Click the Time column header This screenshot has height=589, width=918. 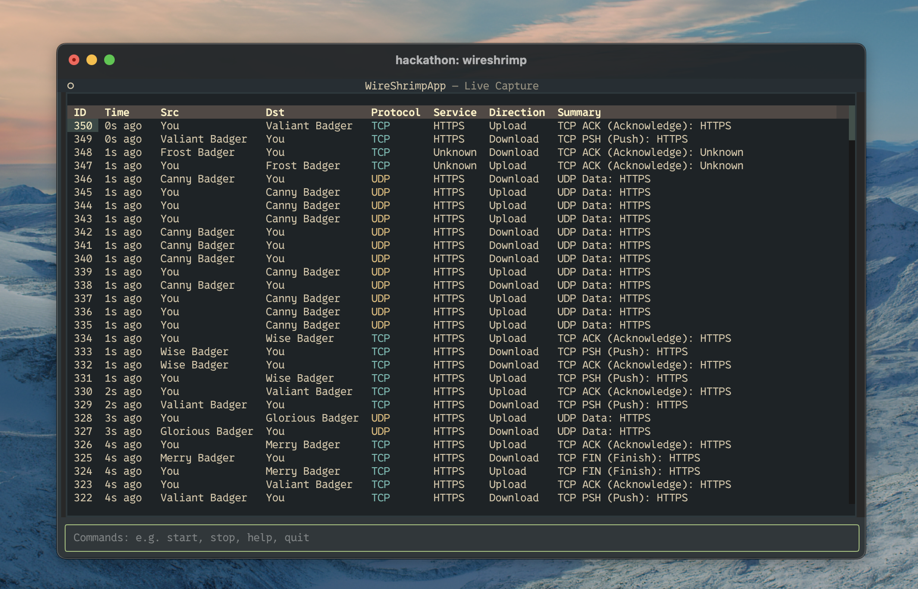(x=117, y=112)
